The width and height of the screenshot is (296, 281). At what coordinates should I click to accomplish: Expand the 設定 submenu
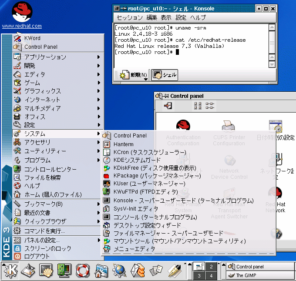tap(58, 125)
